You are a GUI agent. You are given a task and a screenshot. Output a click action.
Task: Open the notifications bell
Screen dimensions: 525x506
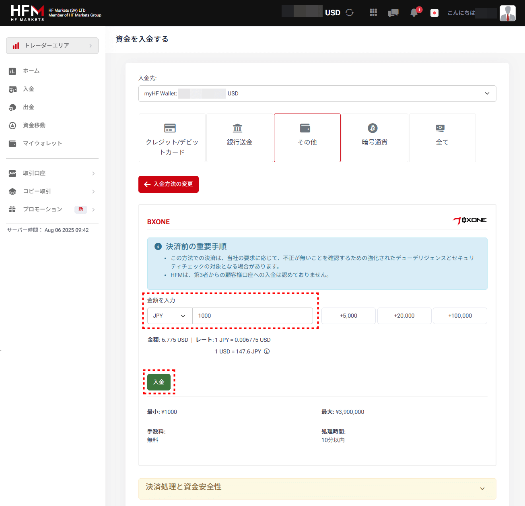click(414, 13)
